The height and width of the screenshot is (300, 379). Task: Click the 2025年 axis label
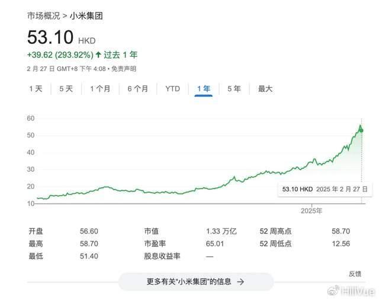[311, 210]
